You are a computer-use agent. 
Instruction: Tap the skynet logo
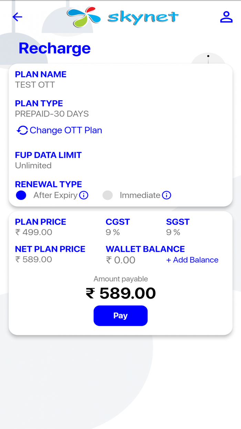122,17
